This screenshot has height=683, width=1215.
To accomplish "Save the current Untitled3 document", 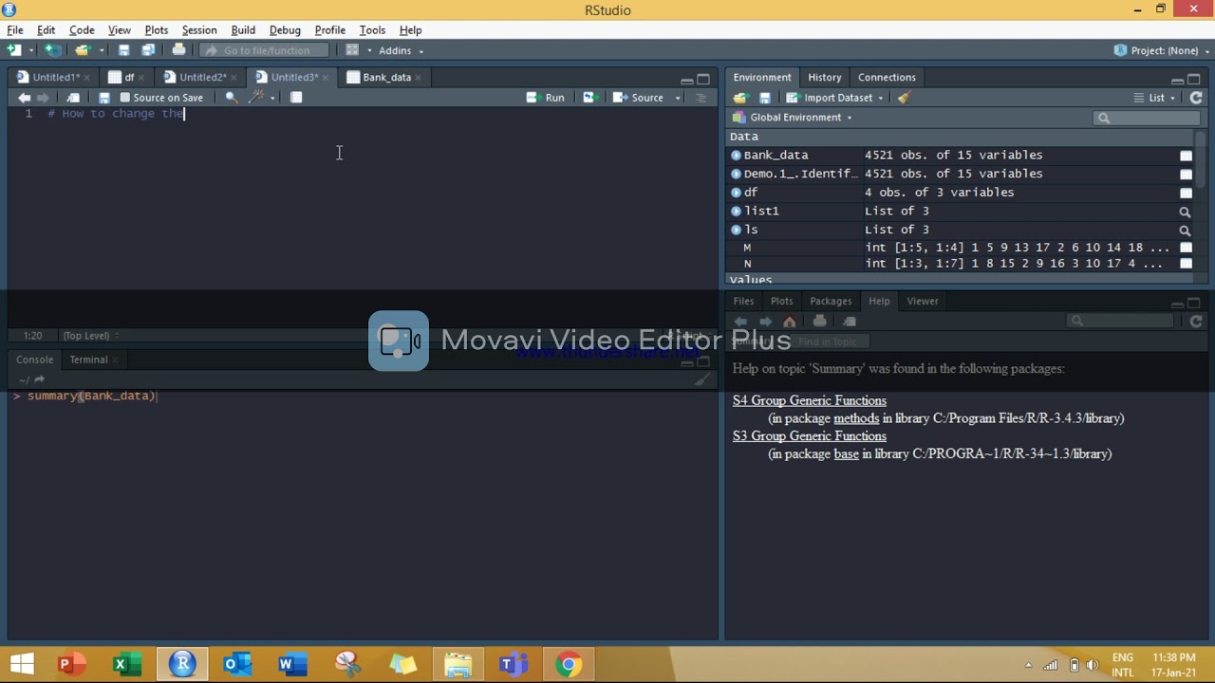I will [103, 98].
